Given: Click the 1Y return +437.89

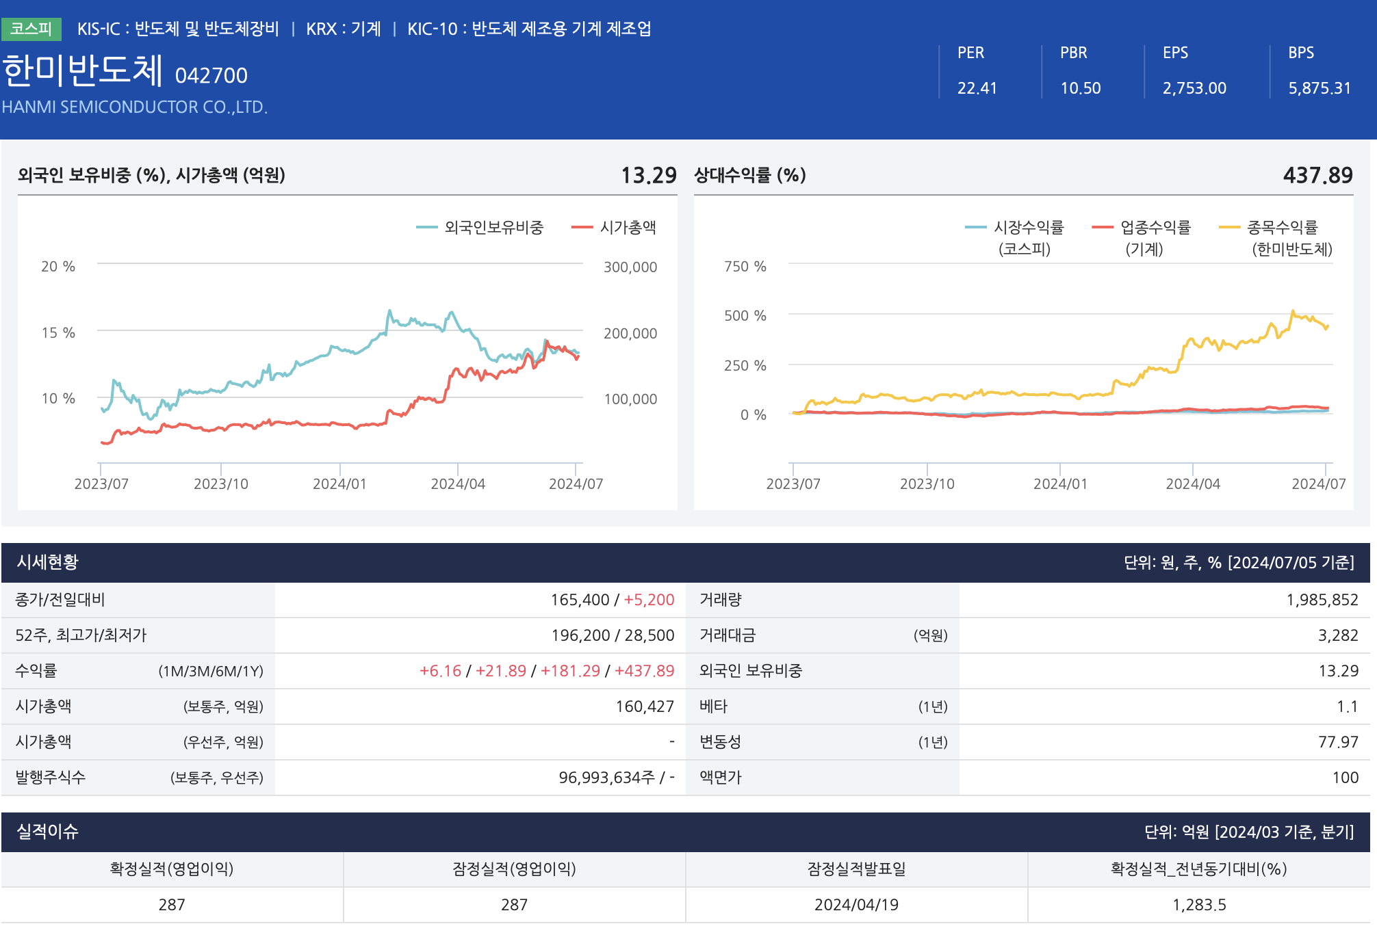Looking at the screenshot, I should tap(644, 671).
